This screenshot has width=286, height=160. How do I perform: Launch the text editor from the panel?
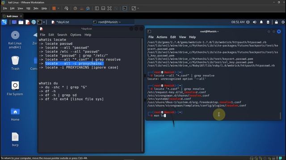tap(27, 22)
